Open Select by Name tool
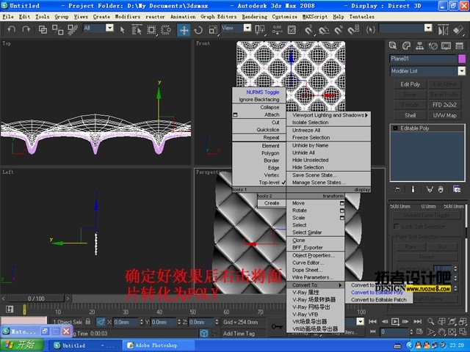This screenshot has width=470, height=352. click(137, 29)
